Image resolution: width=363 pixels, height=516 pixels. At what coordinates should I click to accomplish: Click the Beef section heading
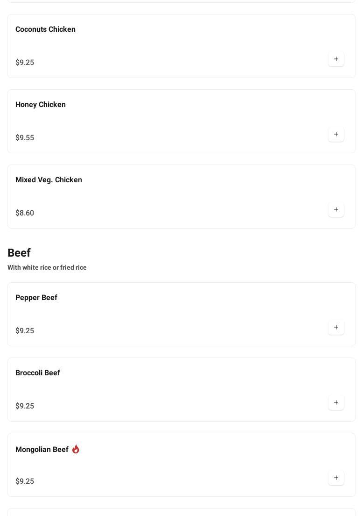pos(19,252)
